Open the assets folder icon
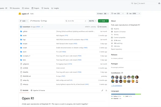161x107 pixels. click(21, 36)
